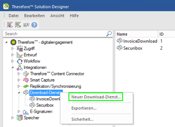Select Entwurf in the tree
This screenshot has width=175, height=127.
pos(30,55)
